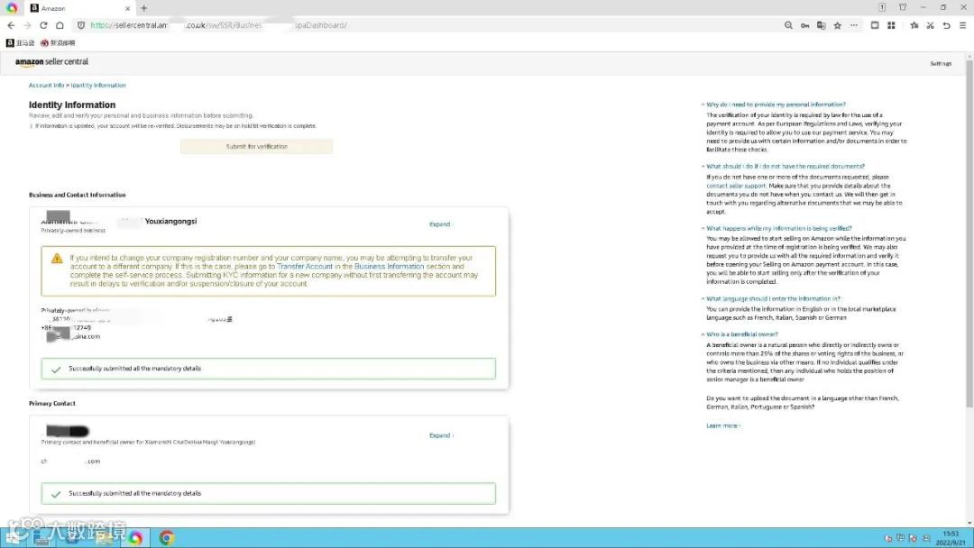Select the Amazon browser tab
Image resolution: width=974 pixels, height=548 pixels.
click(x=80, y=8)
